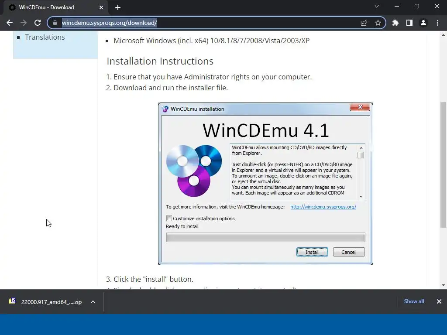Click step 2 'Download and run the installer file'
This screenshot has width=447, height=335.
tap(171, 88)
